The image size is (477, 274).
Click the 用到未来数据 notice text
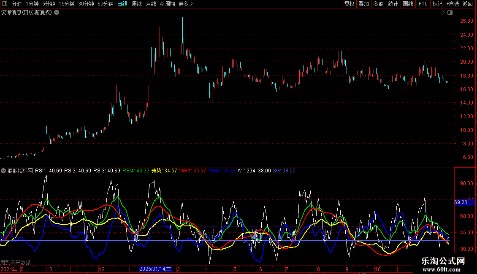pyautogui.click(x=16, y=262)
